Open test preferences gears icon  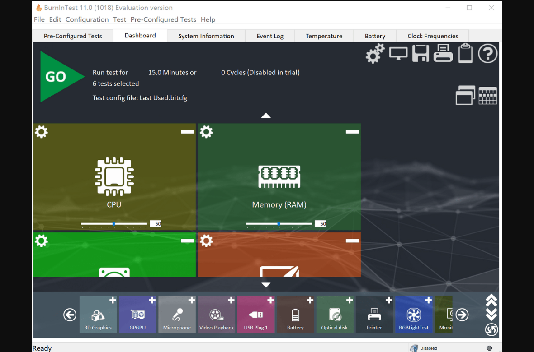(x=375, y=53)
